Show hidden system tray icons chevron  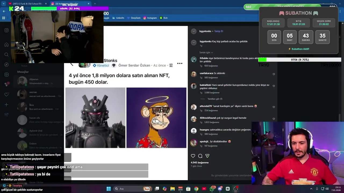(x=311, y=189)
